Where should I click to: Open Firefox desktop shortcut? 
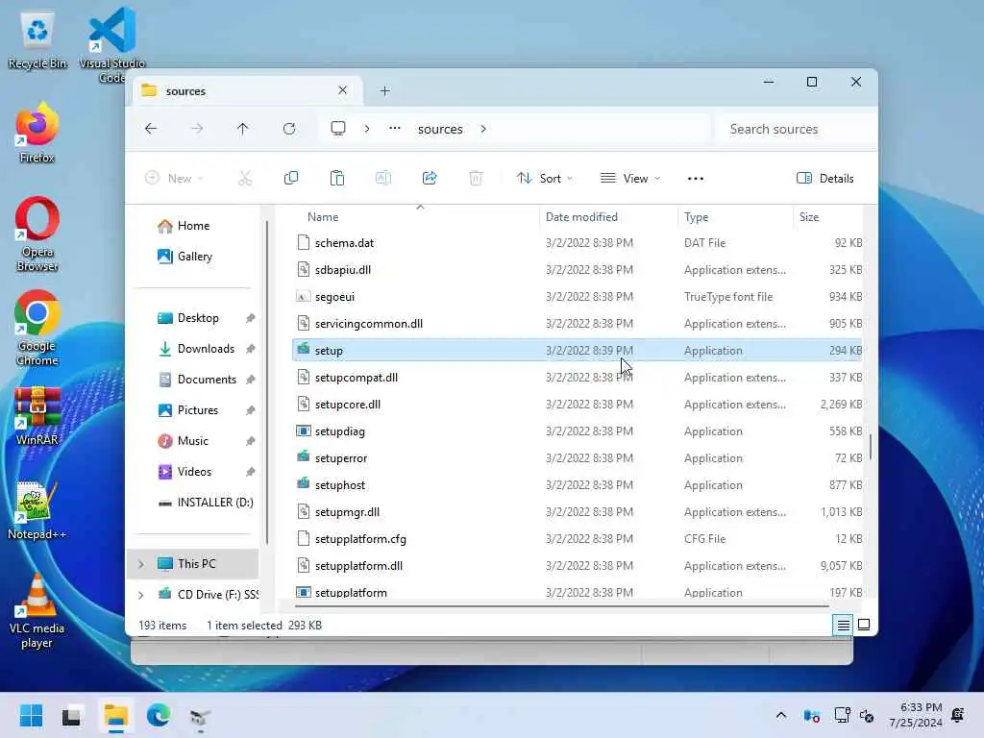(x=37, y=133)
